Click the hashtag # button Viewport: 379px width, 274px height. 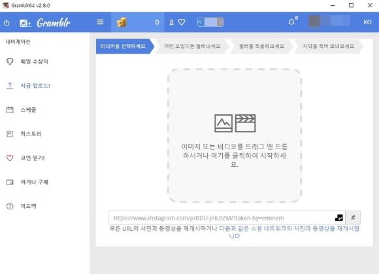coord(353,218)
